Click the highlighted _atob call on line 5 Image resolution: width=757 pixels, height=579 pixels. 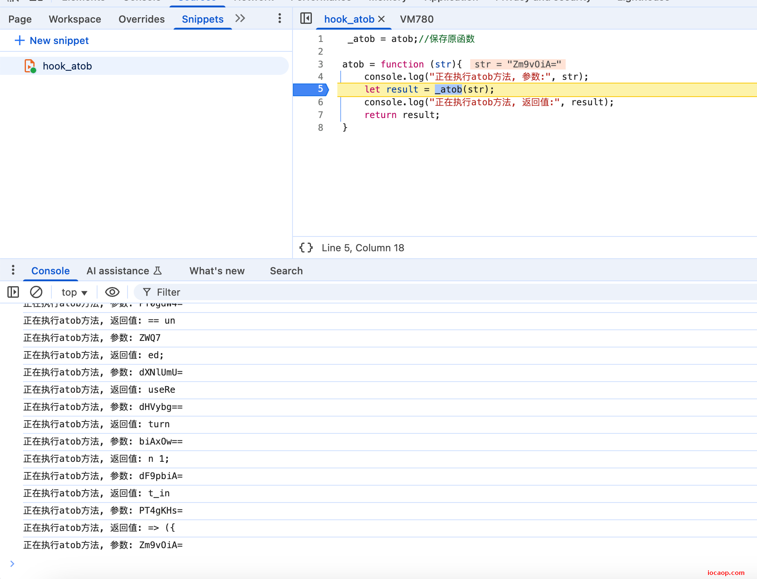[448, 89]
